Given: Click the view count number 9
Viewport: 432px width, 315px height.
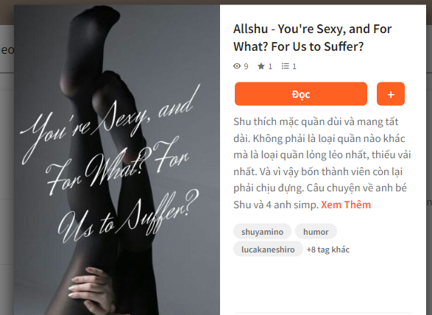Looking at the screenshot, I should tap(246, 66).
